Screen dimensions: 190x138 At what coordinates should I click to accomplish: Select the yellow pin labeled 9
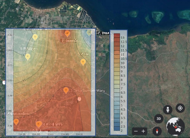[35, 37]
